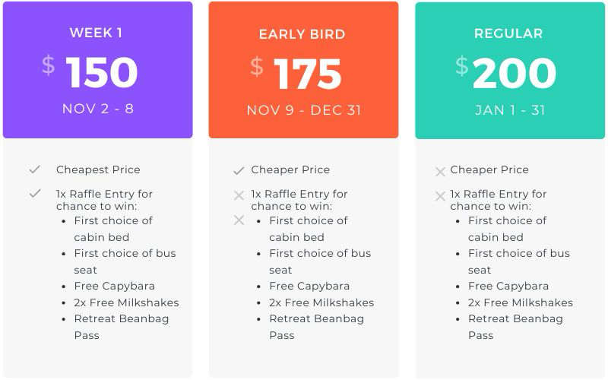Click the 175 price on orange card
This screenshot has height=380, width=608.
pos(308,74)
